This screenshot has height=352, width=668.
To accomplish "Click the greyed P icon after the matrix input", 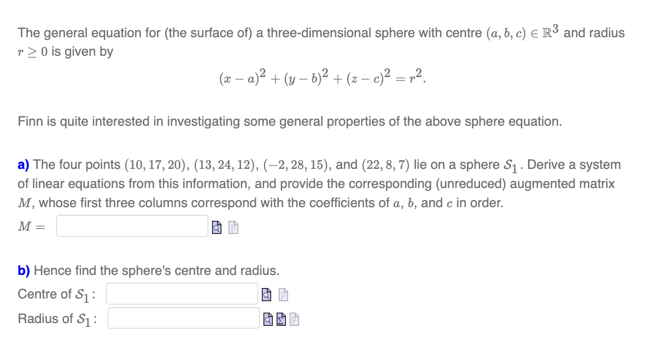I will coord(233,228).
